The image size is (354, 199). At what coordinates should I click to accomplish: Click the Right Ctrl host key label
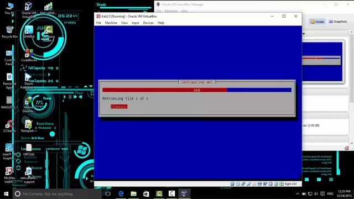pos(290,184)
